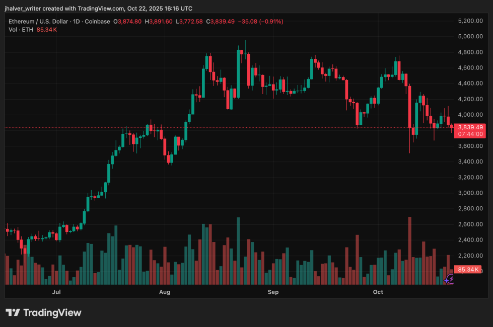This screenshot has width=493, height=327.
Task: Open the jhalver_writer attribution link
Action: pos(23,8)
